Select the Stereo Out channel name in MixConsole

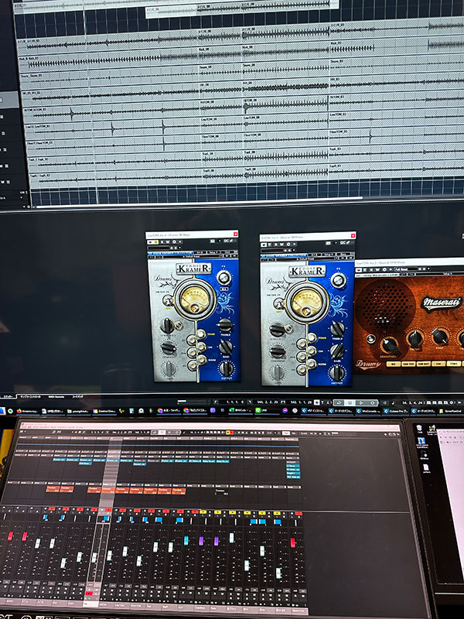point(299,611)
